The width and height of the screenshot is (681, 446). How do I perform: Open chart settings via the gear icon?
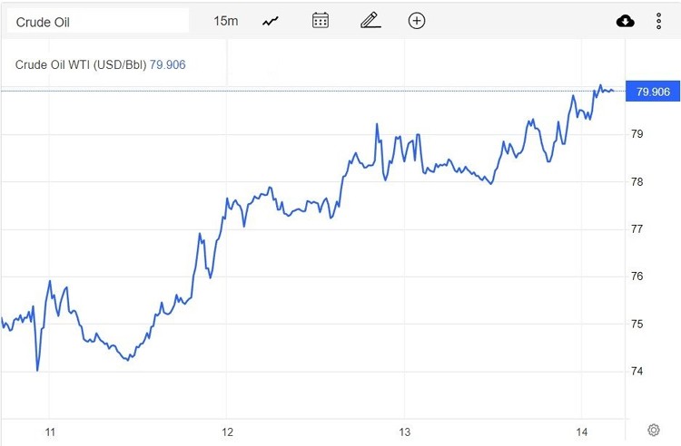pos(653,430)
